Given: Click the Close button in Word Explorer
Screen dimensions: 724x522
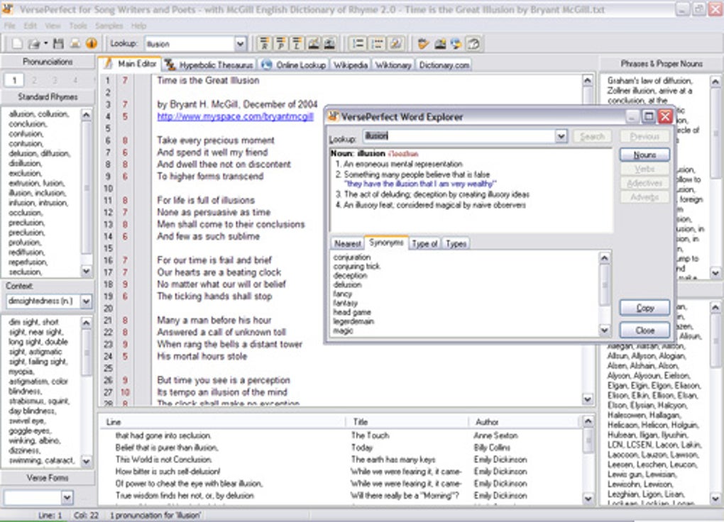Looking at the screenshot, I should click(645, 331).
